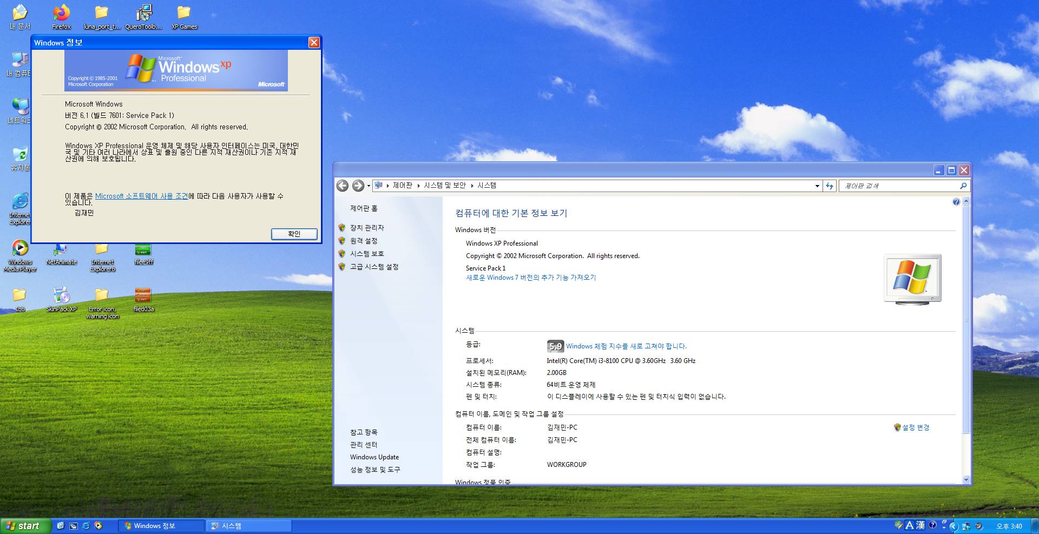The image size is (1039, 534).
Task: Click the back arrow in System window
Action: 343,186
